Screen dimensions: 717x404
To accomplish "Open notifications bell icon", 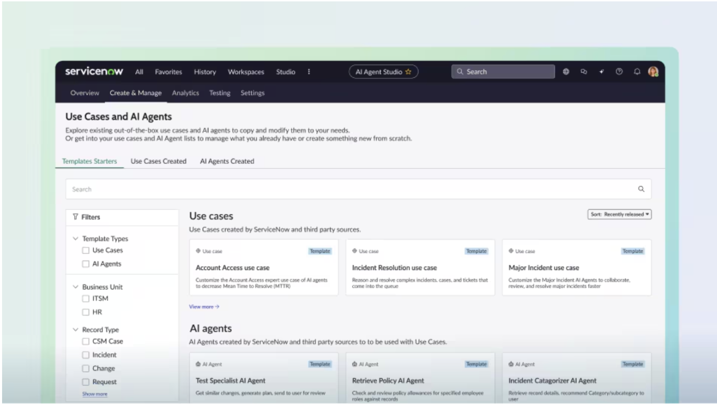I will tap(637, 72).
